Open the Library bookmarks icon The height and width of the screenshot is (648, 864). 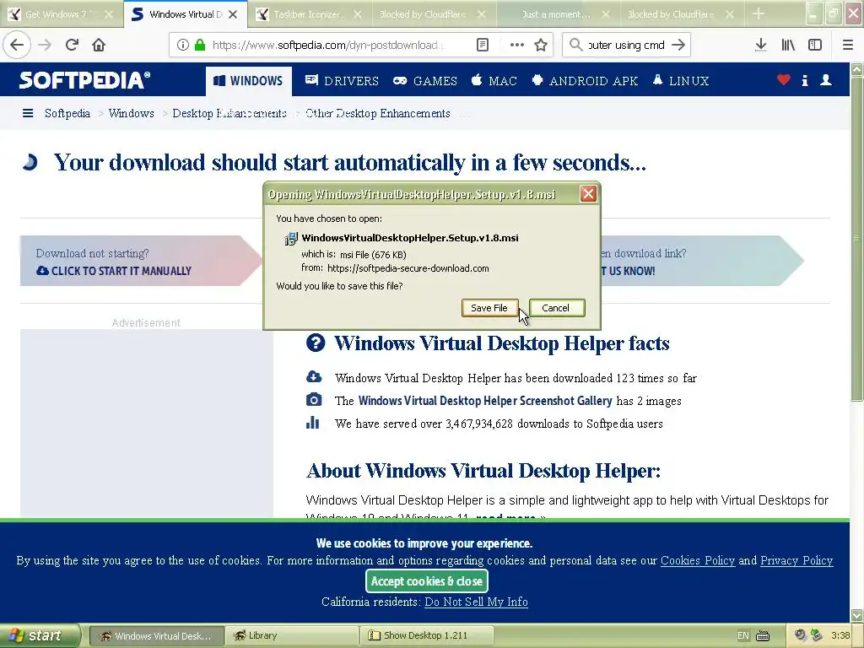point(788,46)
